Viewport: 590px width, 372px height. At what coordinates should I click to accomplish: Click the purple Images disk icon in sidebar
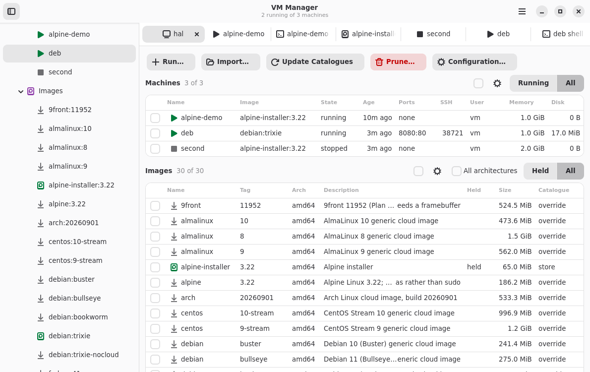pyautogui.click(x=31, y=91)
